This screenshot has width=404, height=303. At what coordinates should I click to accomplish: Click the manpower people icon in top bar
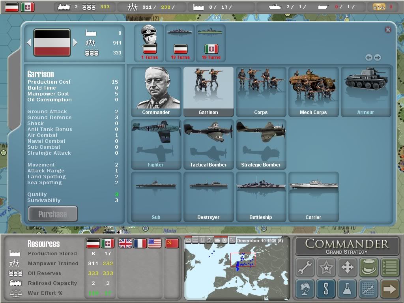pyautogui.click(x=133, y=7)
